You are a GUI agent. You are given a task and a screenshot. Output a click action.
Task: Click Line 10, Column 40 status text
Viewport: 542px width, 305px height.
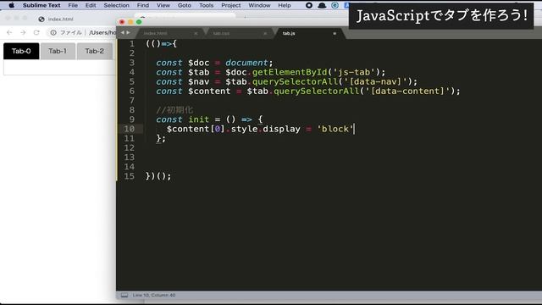[x=154, y=295]
